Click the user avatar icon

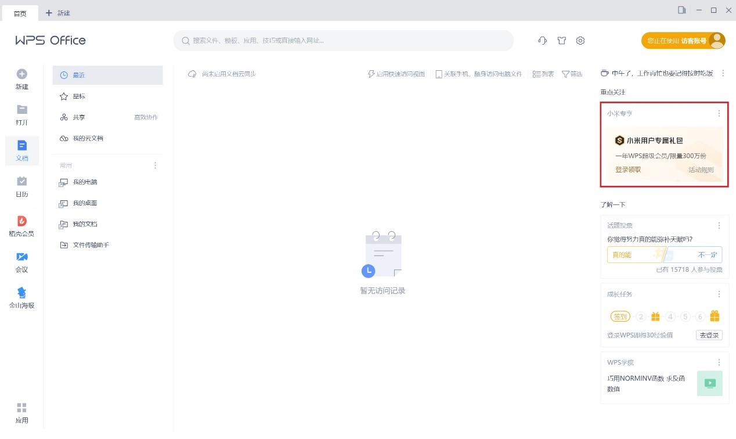click(717, 41)
